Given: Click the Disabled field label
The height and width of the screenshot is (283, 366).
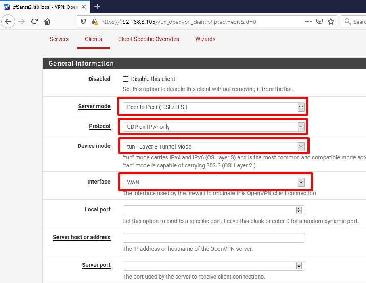Looking at the screenshot, I should pos(99,79).
